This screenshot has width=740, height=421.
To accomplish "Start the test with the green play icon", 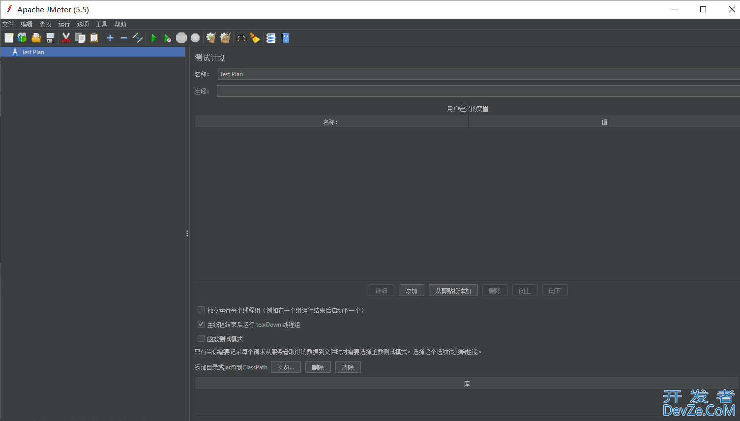I will (153, 38).
